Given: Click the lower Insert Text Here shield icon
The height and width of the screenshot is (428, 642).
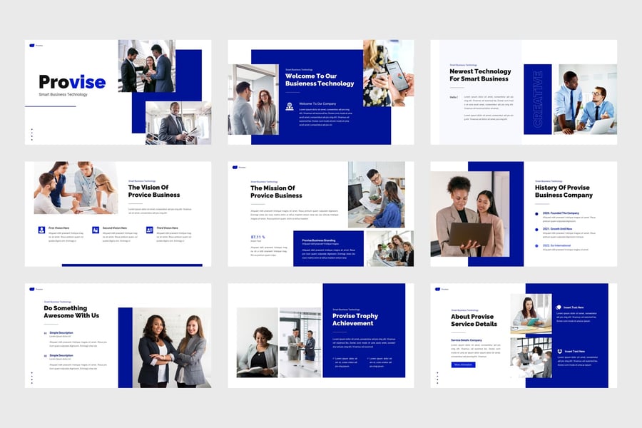Looking at the screenshot, I should [x=559, y=351].
